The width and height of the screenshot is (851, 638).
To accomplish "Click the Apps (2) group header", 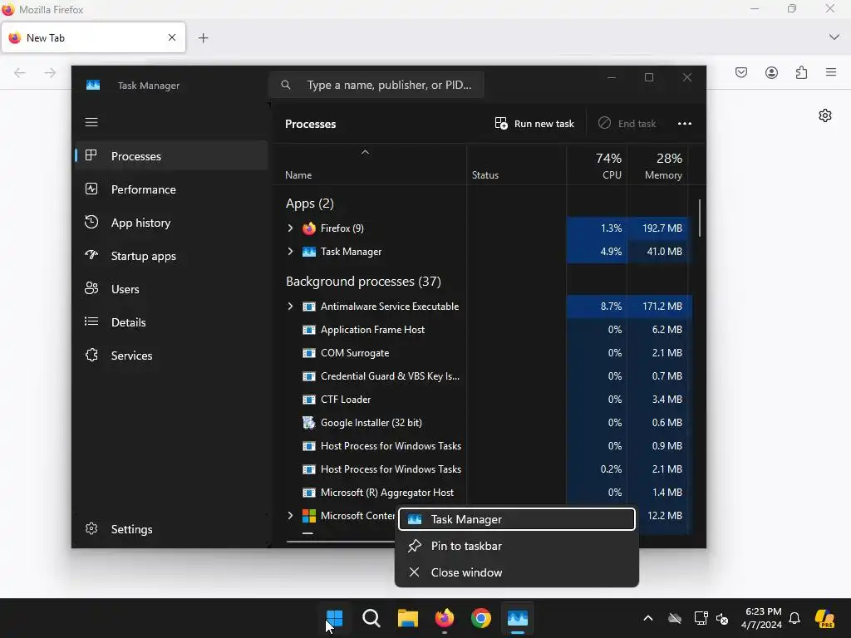I will [310, 204].
